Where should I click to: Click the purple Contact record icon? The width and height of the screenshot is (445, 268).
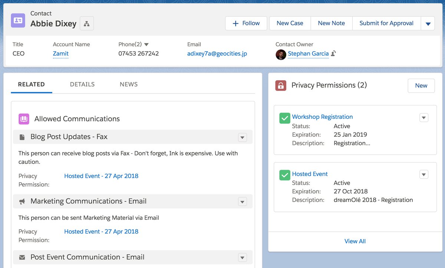(x=18, y=20)
